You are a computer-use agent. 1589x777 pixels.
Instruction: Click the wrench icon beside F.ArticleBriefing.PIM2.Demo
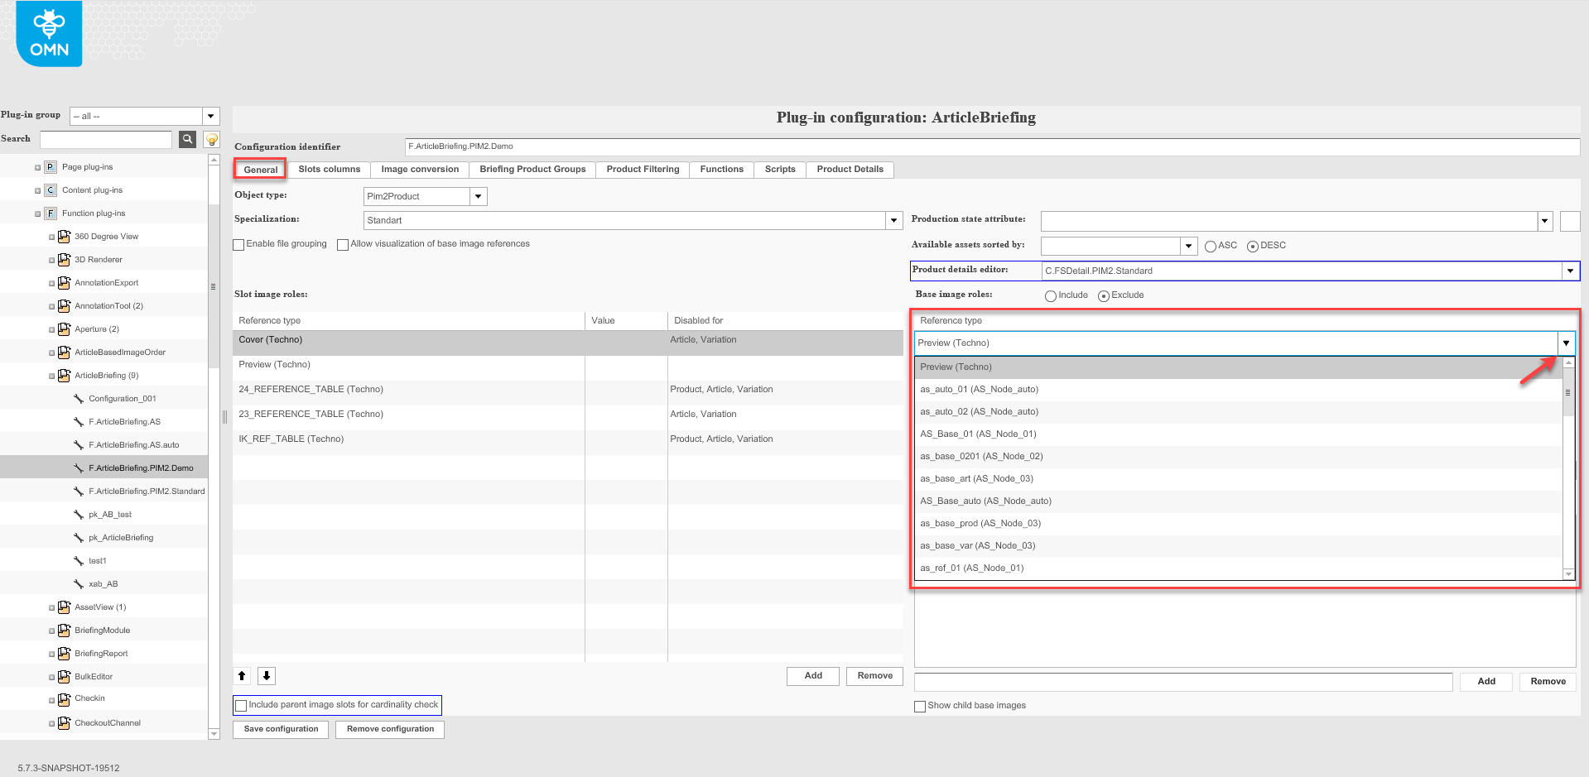pyautogui.click(x=79, y=468)
